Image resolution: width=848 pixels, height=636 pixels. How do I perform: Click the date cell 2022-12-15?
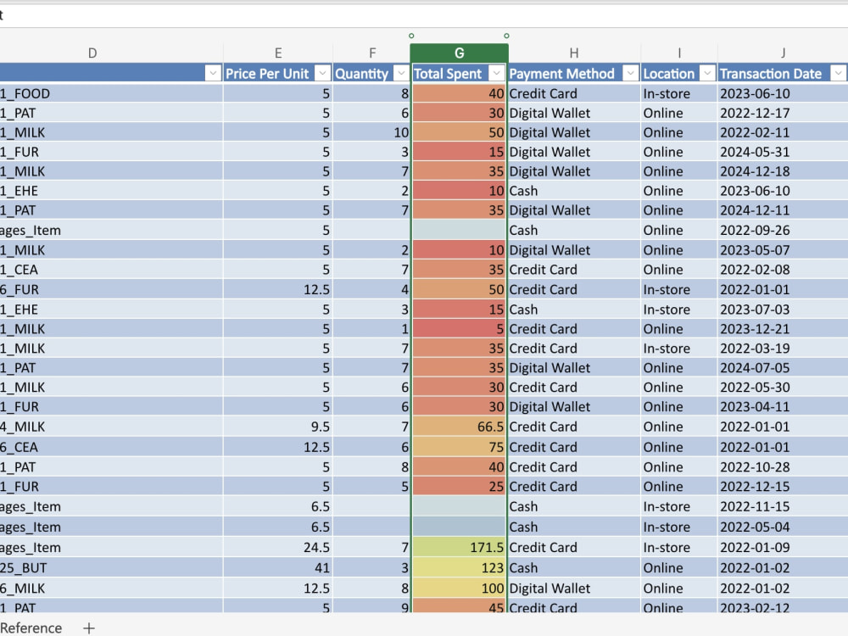(x=783, y=486)
